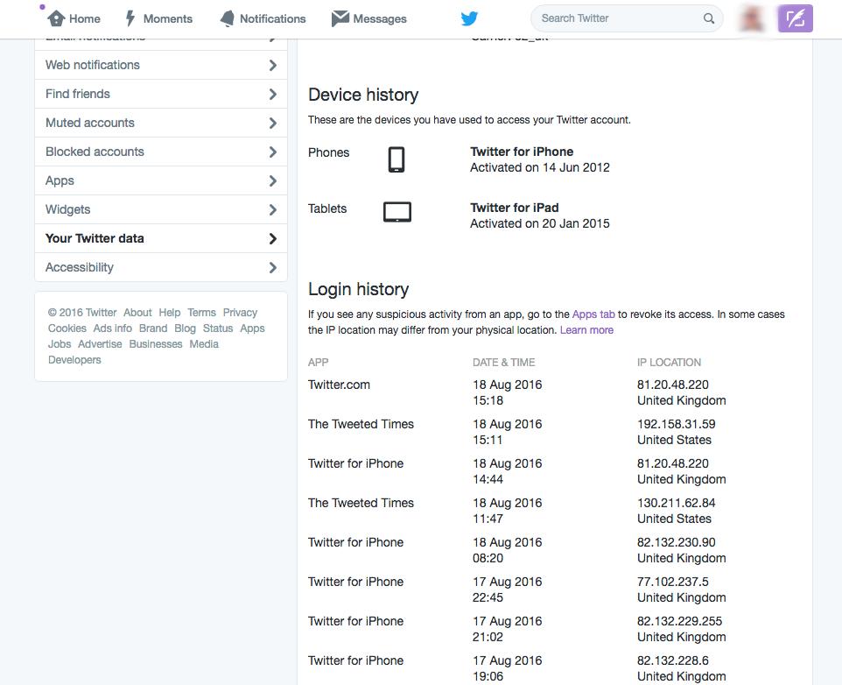842x685 pixels.
Task: Click the phone device icon
Action: 396,159
